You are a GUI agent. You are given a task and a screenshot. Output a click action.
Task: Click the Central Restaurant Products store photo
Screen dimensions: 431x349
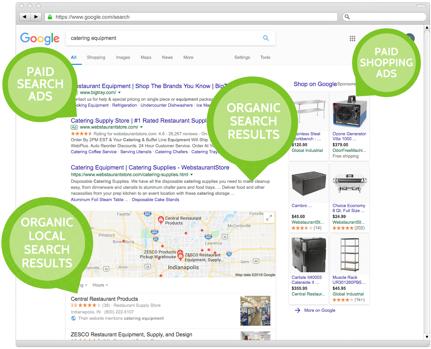(255, 311)
